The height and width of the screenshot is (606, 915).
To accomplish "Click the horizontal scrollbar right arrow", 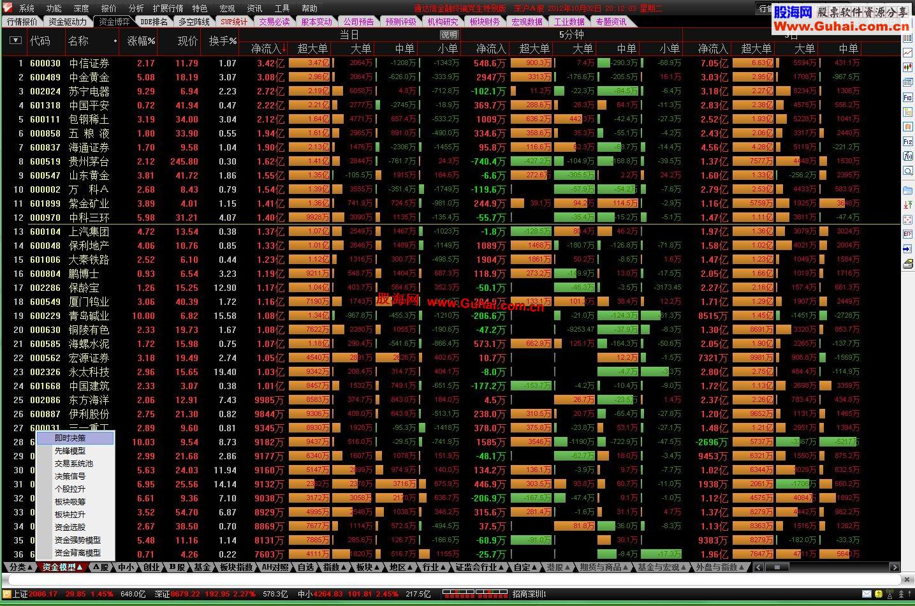I will pos(895,567).
